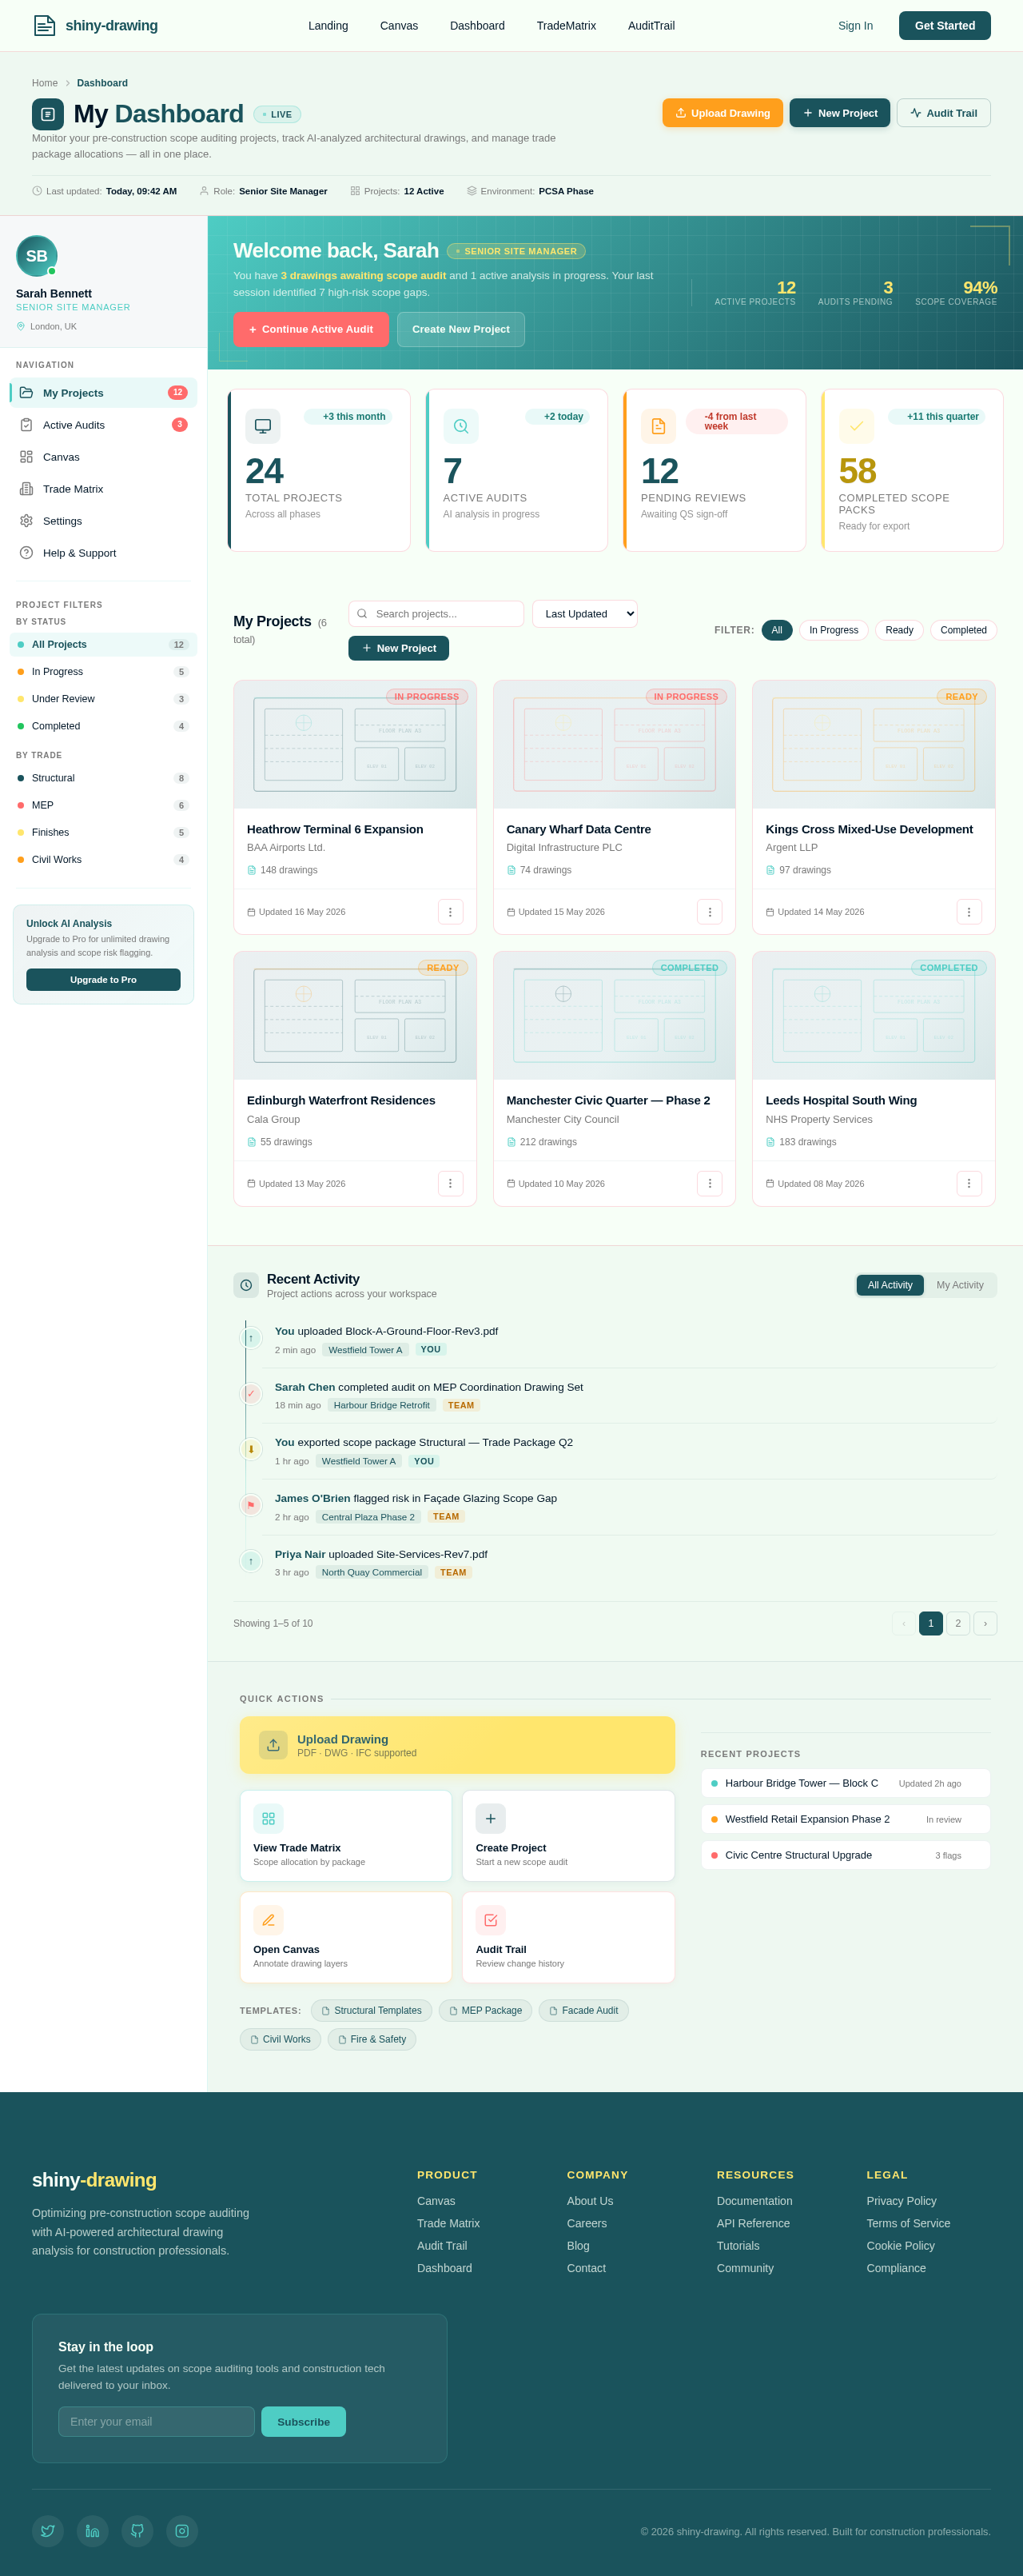The width and height of the screenshot is (1023, 2576).
Task: Click the SB profile avatar
Action: 37,256
